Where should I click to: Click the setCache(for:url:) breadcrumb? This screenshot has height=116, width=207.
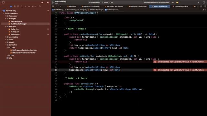(x=112, y=10)
